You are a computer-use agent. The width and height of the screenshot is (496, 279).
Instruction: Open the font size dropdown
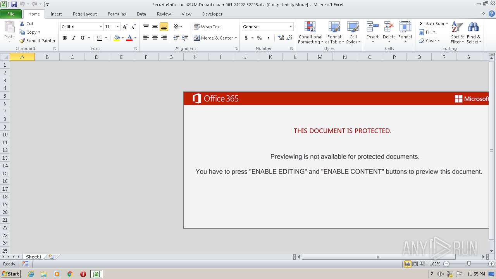coord(117,27)
